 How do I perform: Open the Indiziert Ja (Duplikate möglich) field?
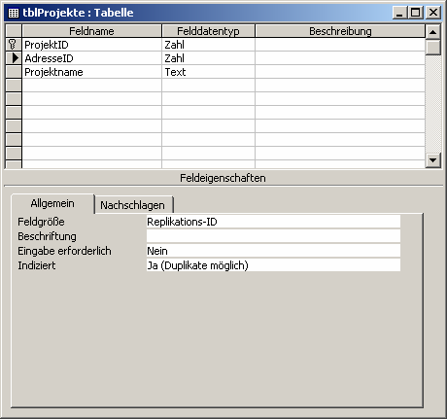(273, 265)
